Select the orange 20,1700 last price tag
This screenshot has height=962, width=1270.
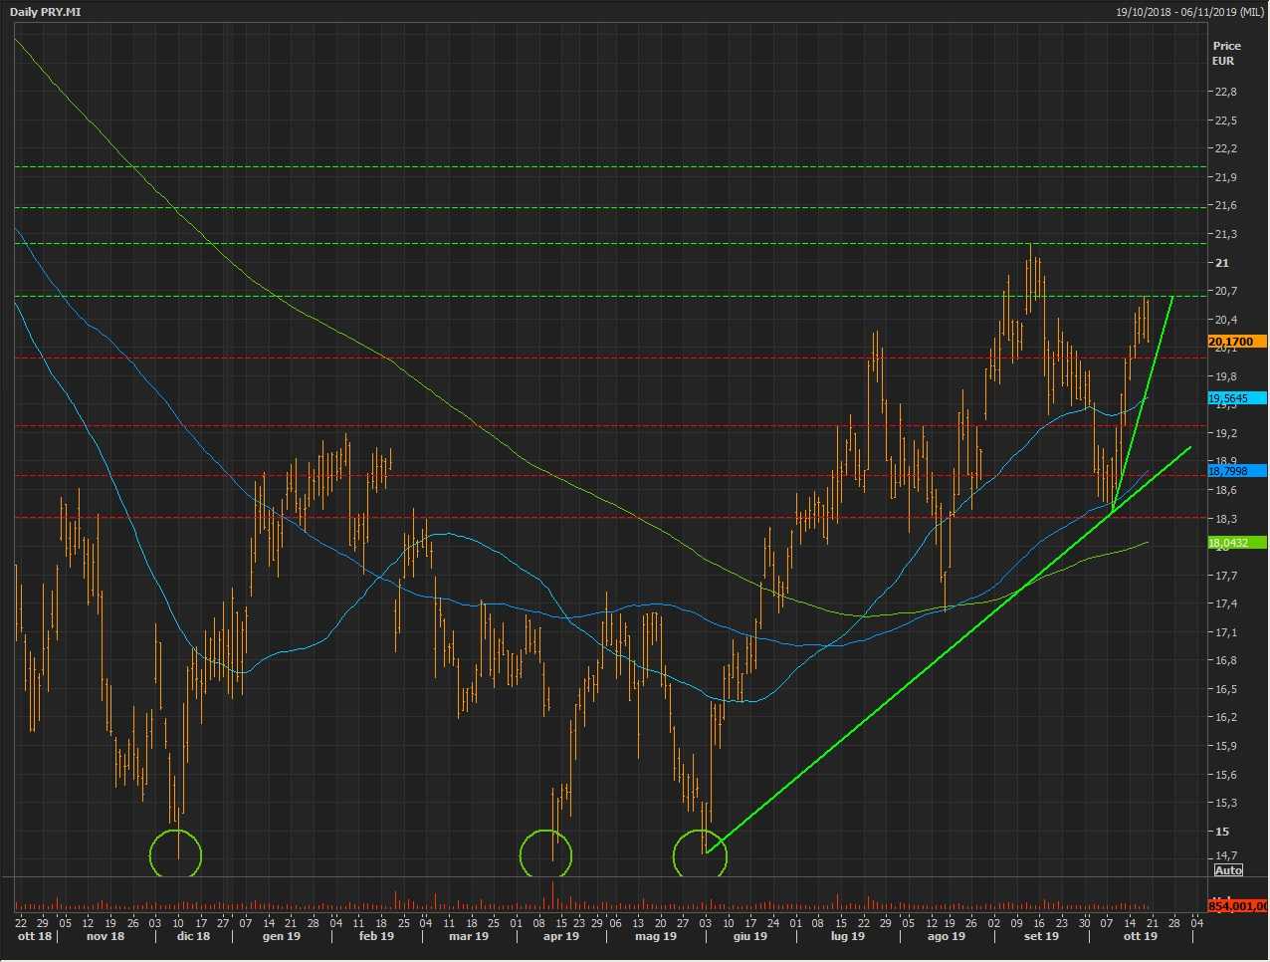point(1236,342)
